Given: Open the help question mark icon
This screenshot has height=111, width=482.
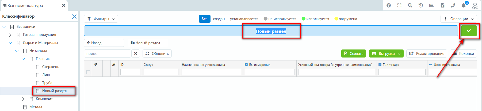Looking at the screenshot, I should (389, 5).
